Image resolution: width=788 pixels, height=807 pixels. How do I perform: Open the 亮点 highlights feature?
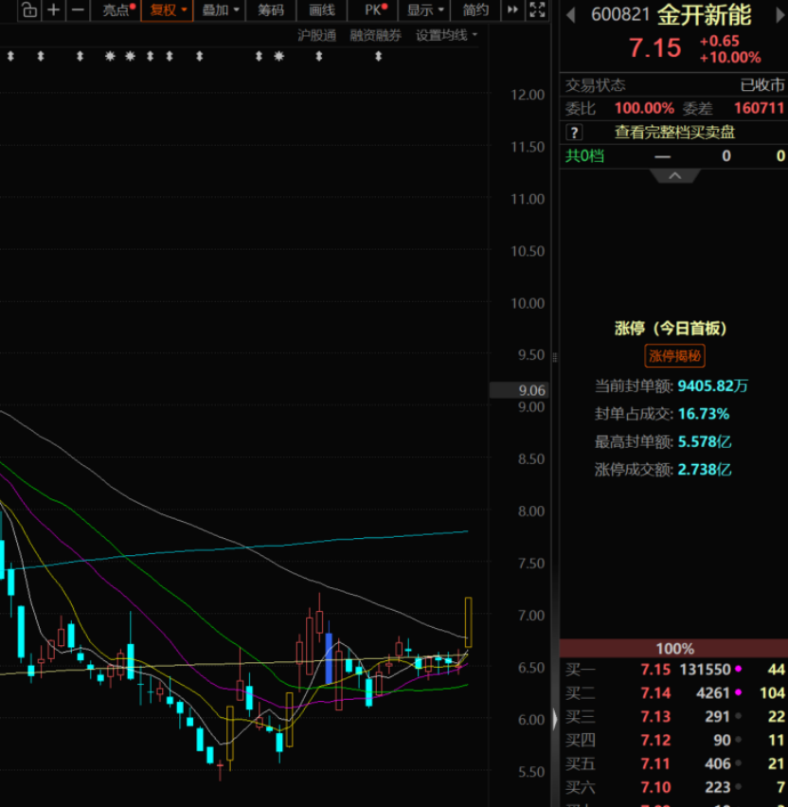[116, 9]
